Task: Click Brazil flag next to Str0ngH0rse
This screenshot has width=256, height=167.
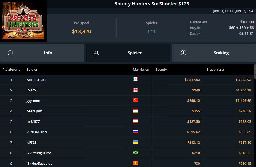Action: 135,153
